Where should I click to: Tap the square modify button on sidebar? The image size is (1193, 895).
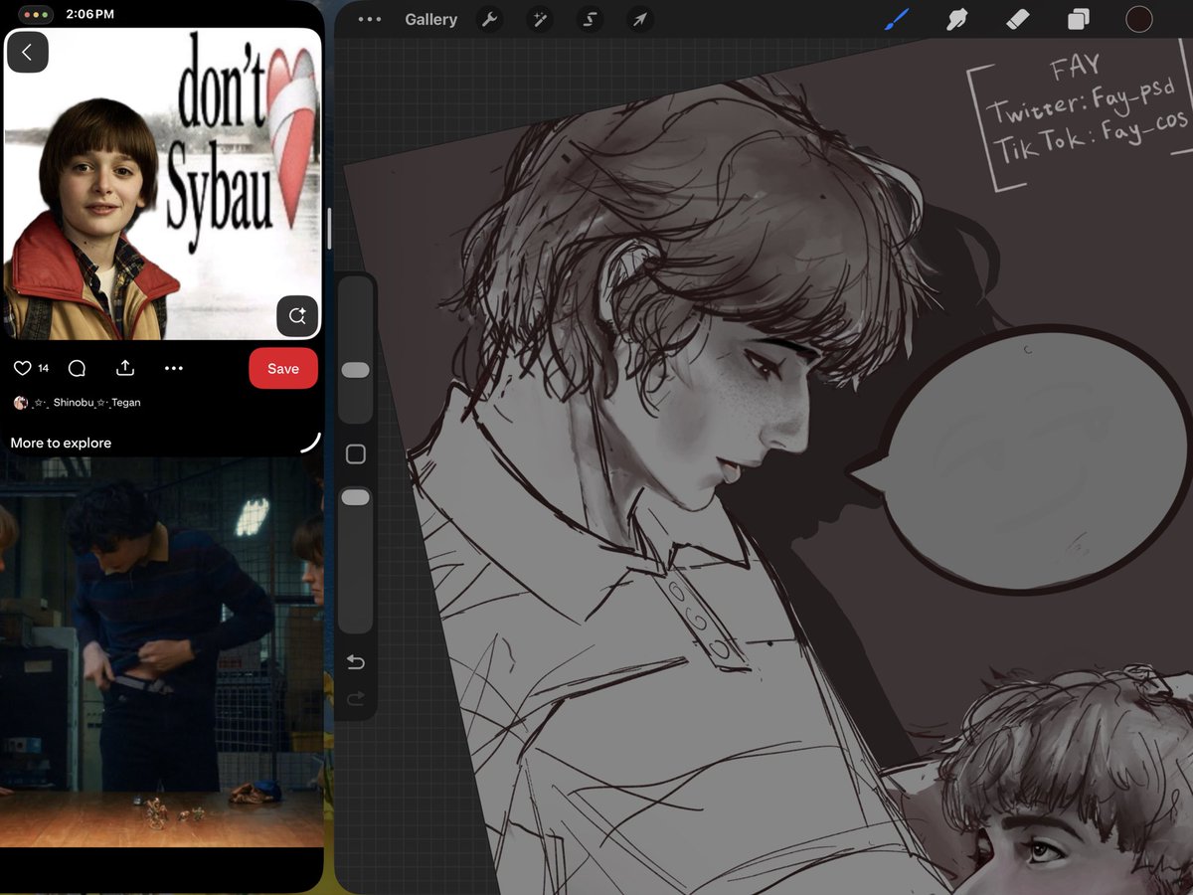coord(355,454)
